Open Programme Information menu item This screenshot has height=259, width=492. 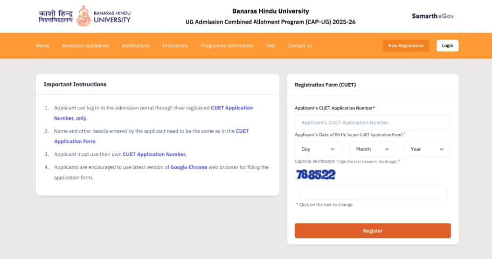click(227, 45)
